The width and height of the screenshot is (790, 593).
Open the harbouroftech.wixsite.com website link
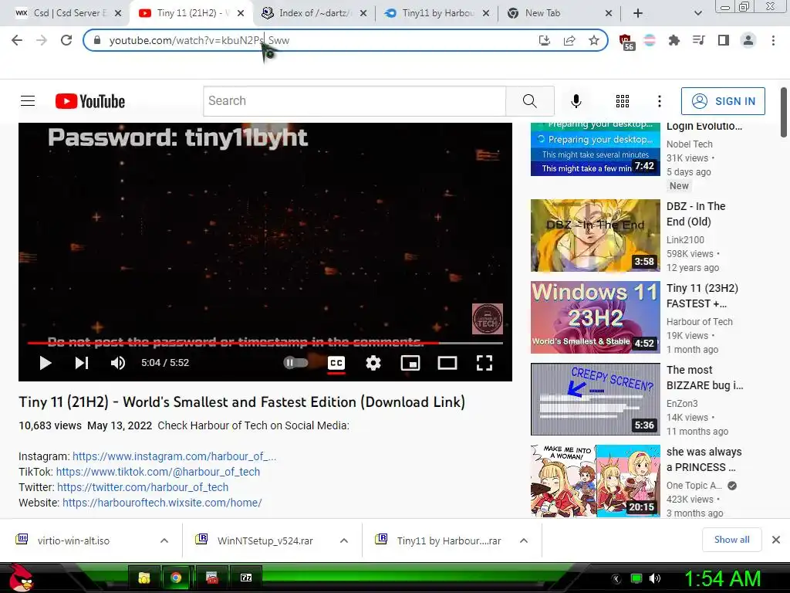162,503
